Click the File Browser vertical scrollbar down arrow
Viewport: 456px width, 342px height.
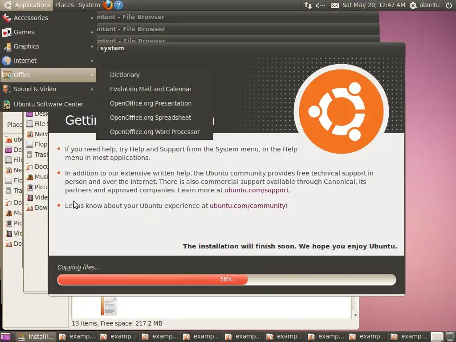355,315
